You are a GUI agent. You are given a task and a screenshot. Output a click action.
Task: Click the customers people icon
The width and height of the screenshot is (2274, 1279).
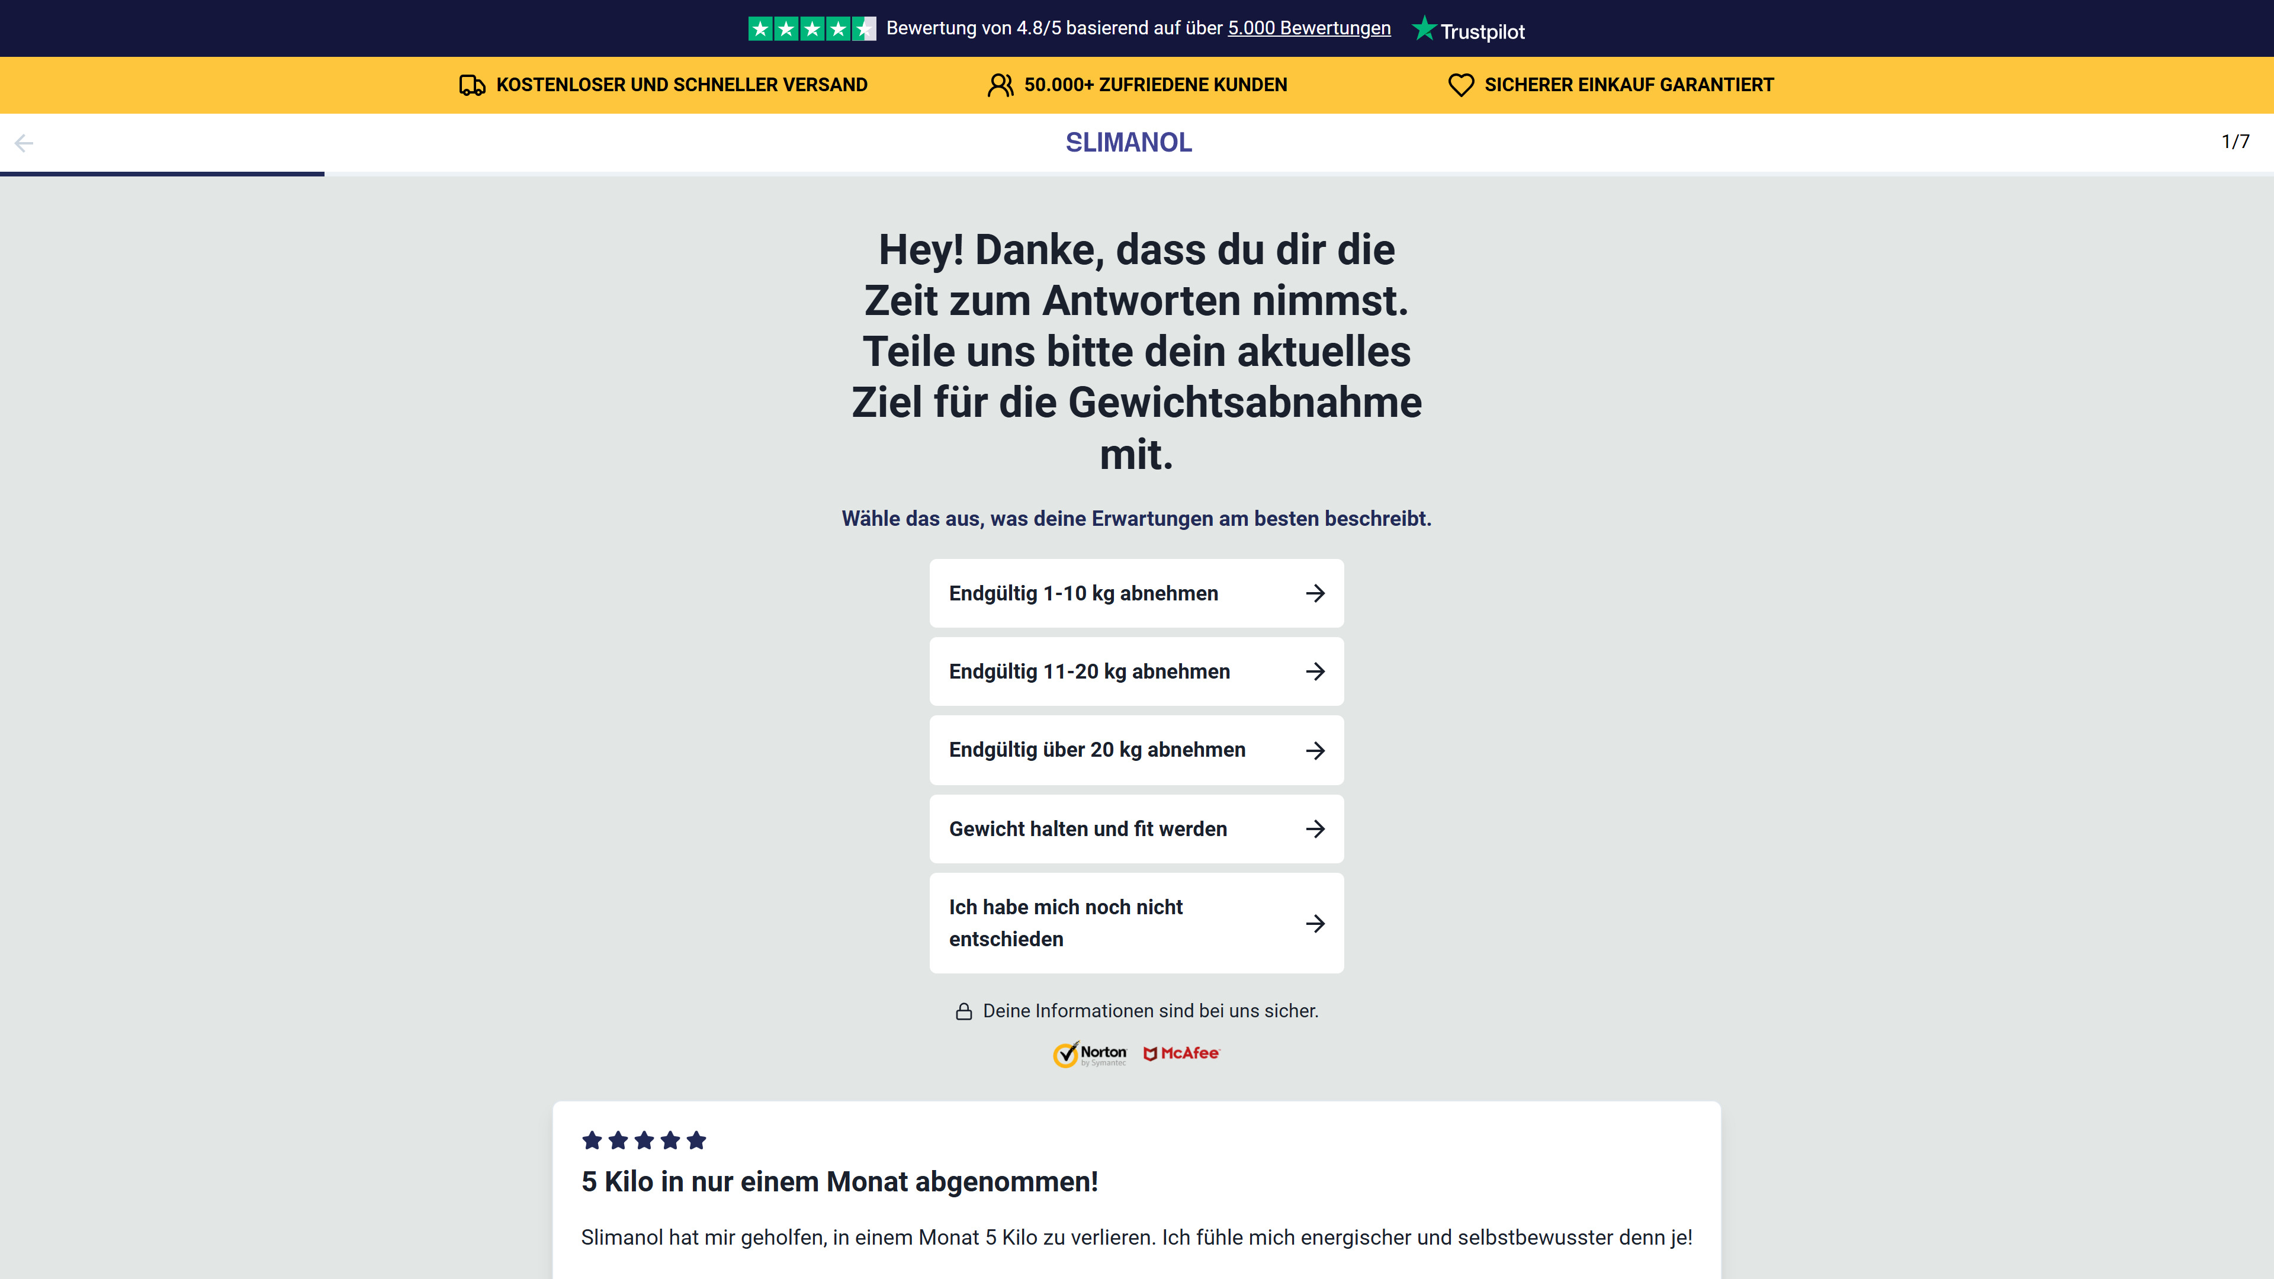click(1000, 86)
